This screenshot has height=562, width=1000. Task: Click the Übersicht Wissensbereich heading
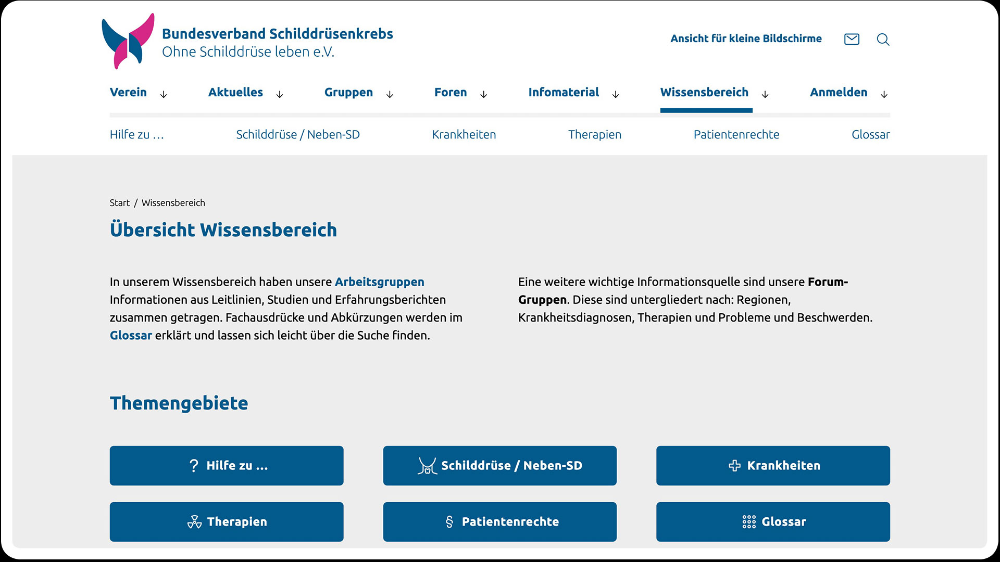coord(223,229)
